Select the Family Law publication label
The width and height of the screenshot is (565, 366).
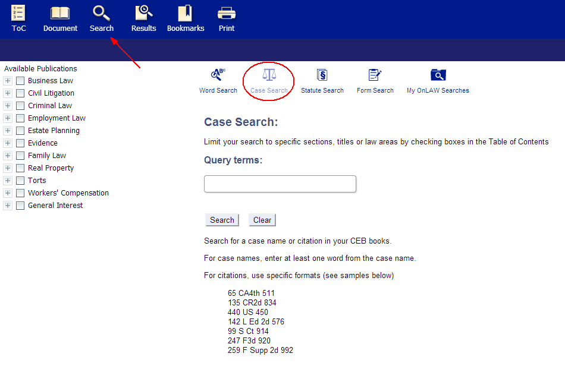point(47,156)
